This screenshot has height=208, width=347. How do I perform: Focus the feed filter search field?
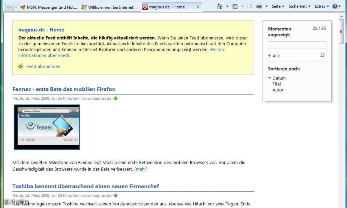click(x=297, y=45)
